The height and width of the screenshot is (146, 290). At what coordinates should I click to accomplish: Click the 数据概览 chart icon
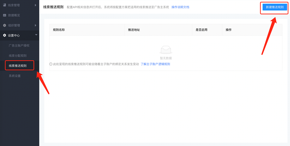5,15
